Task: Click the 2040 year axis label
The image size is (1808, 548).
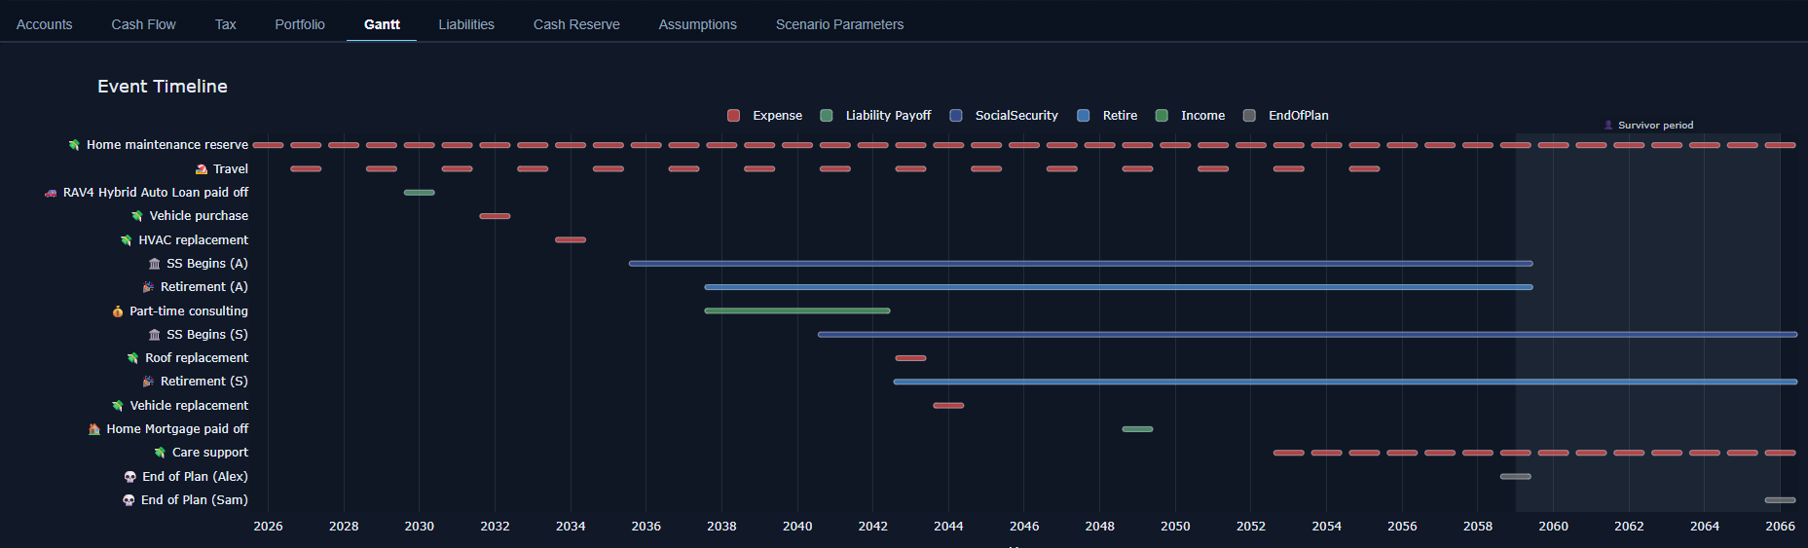Action: [797, 527]
